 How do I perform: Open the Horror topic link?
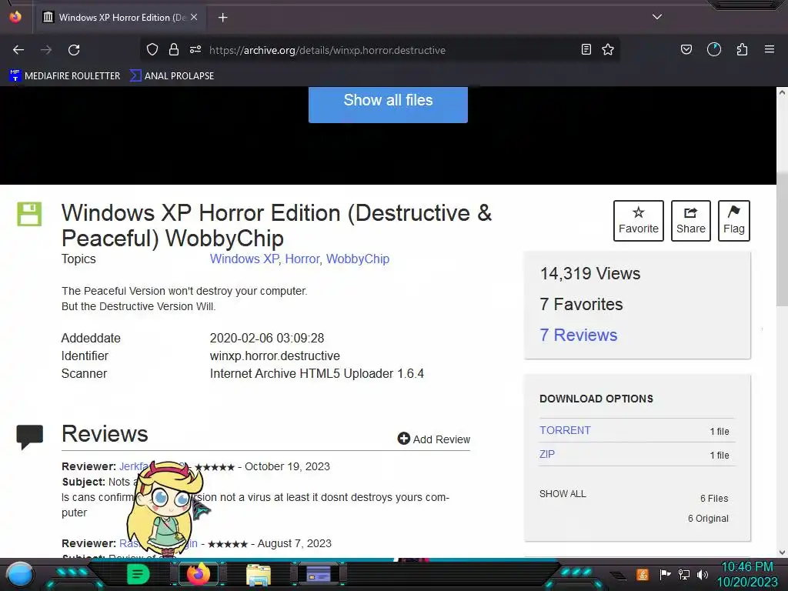pos(302,259)
